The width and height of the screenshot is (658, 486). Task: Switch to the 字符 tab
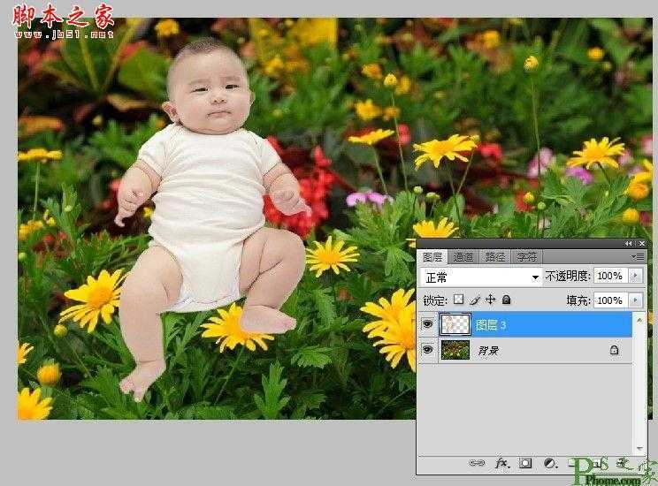click(526, 256)
